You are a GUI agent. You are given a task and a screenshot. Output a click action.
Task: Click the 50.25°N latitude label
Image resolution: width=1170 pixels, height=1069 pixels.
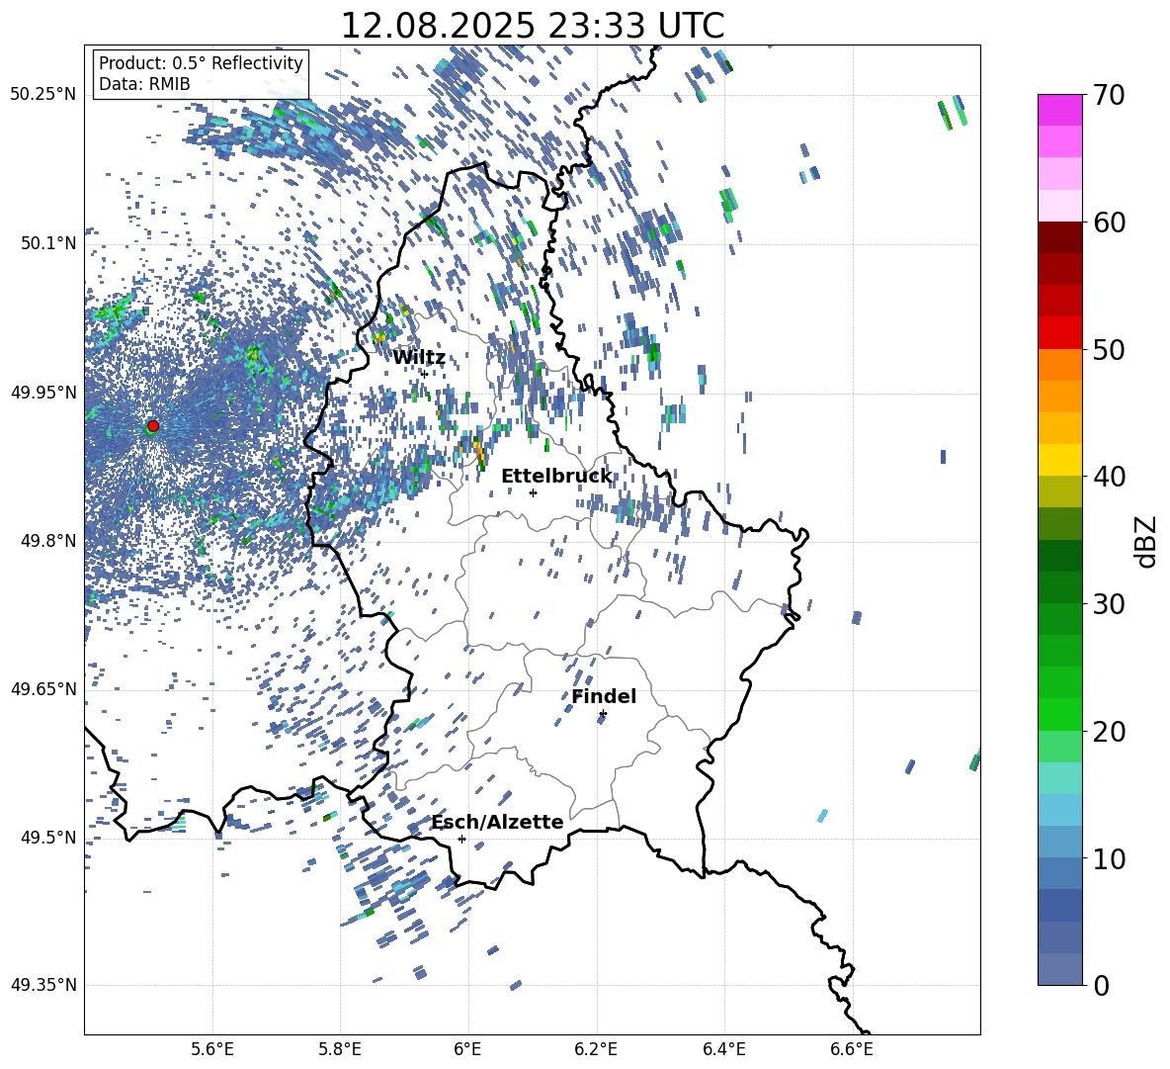click(43, 95)
